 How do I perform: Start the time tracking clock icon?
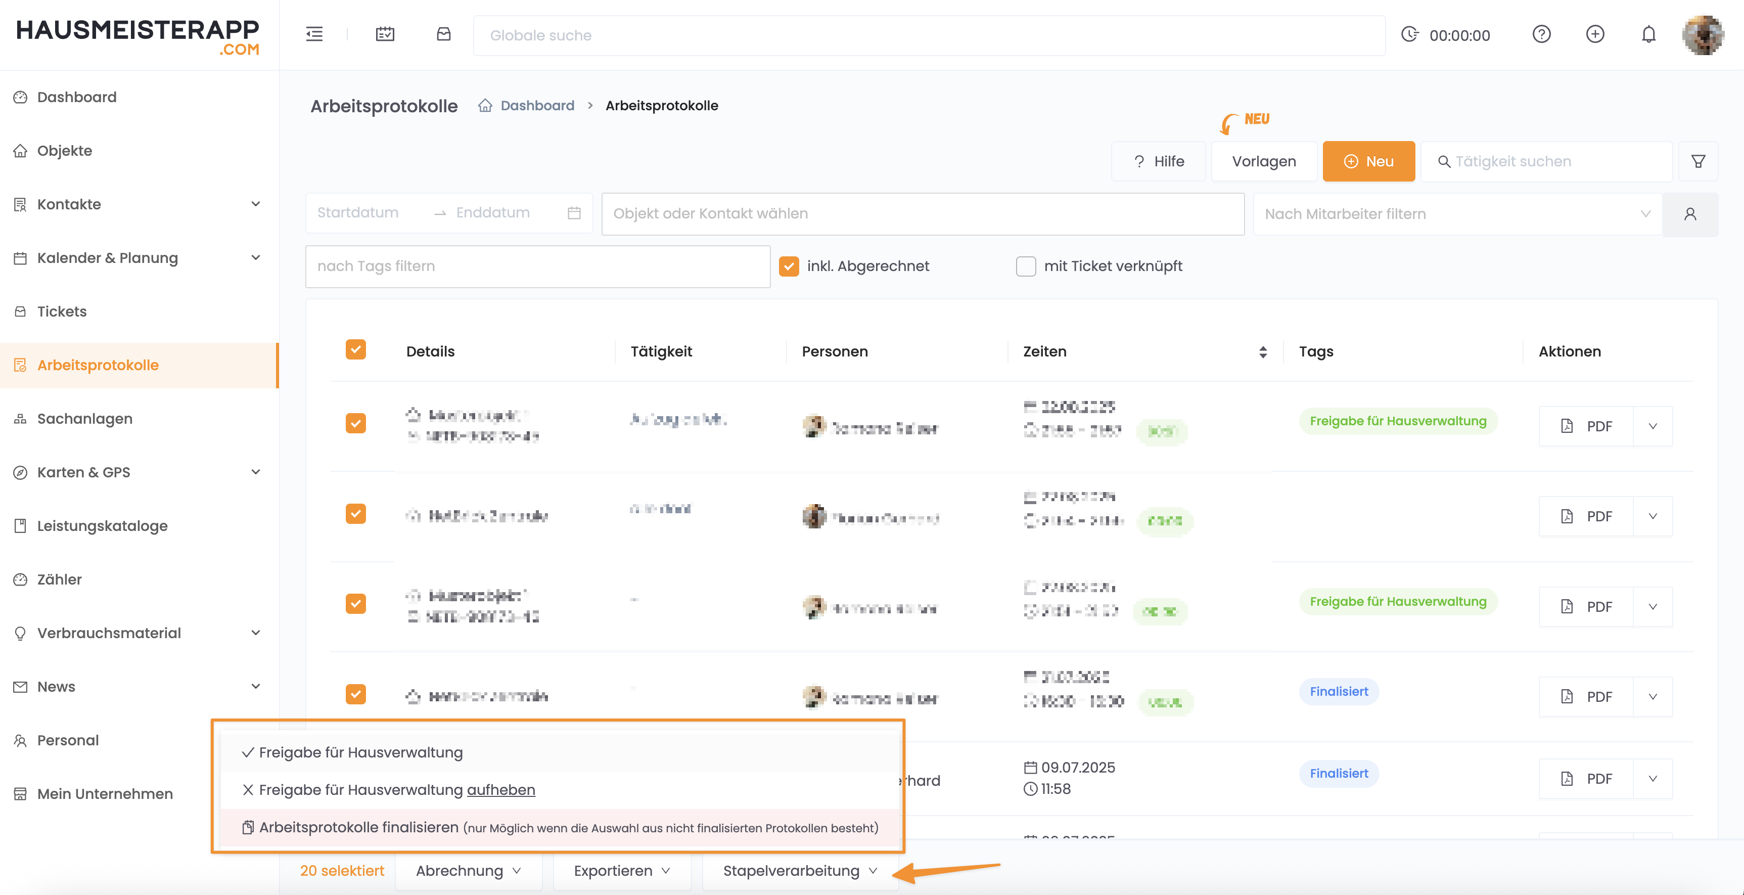[1409, 34]
